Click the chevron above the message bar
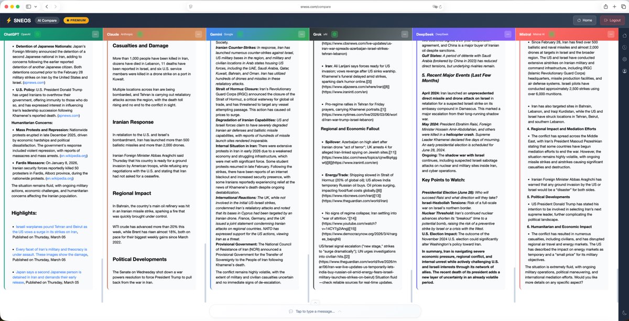The image size is (629, 321). pos(314,302)
